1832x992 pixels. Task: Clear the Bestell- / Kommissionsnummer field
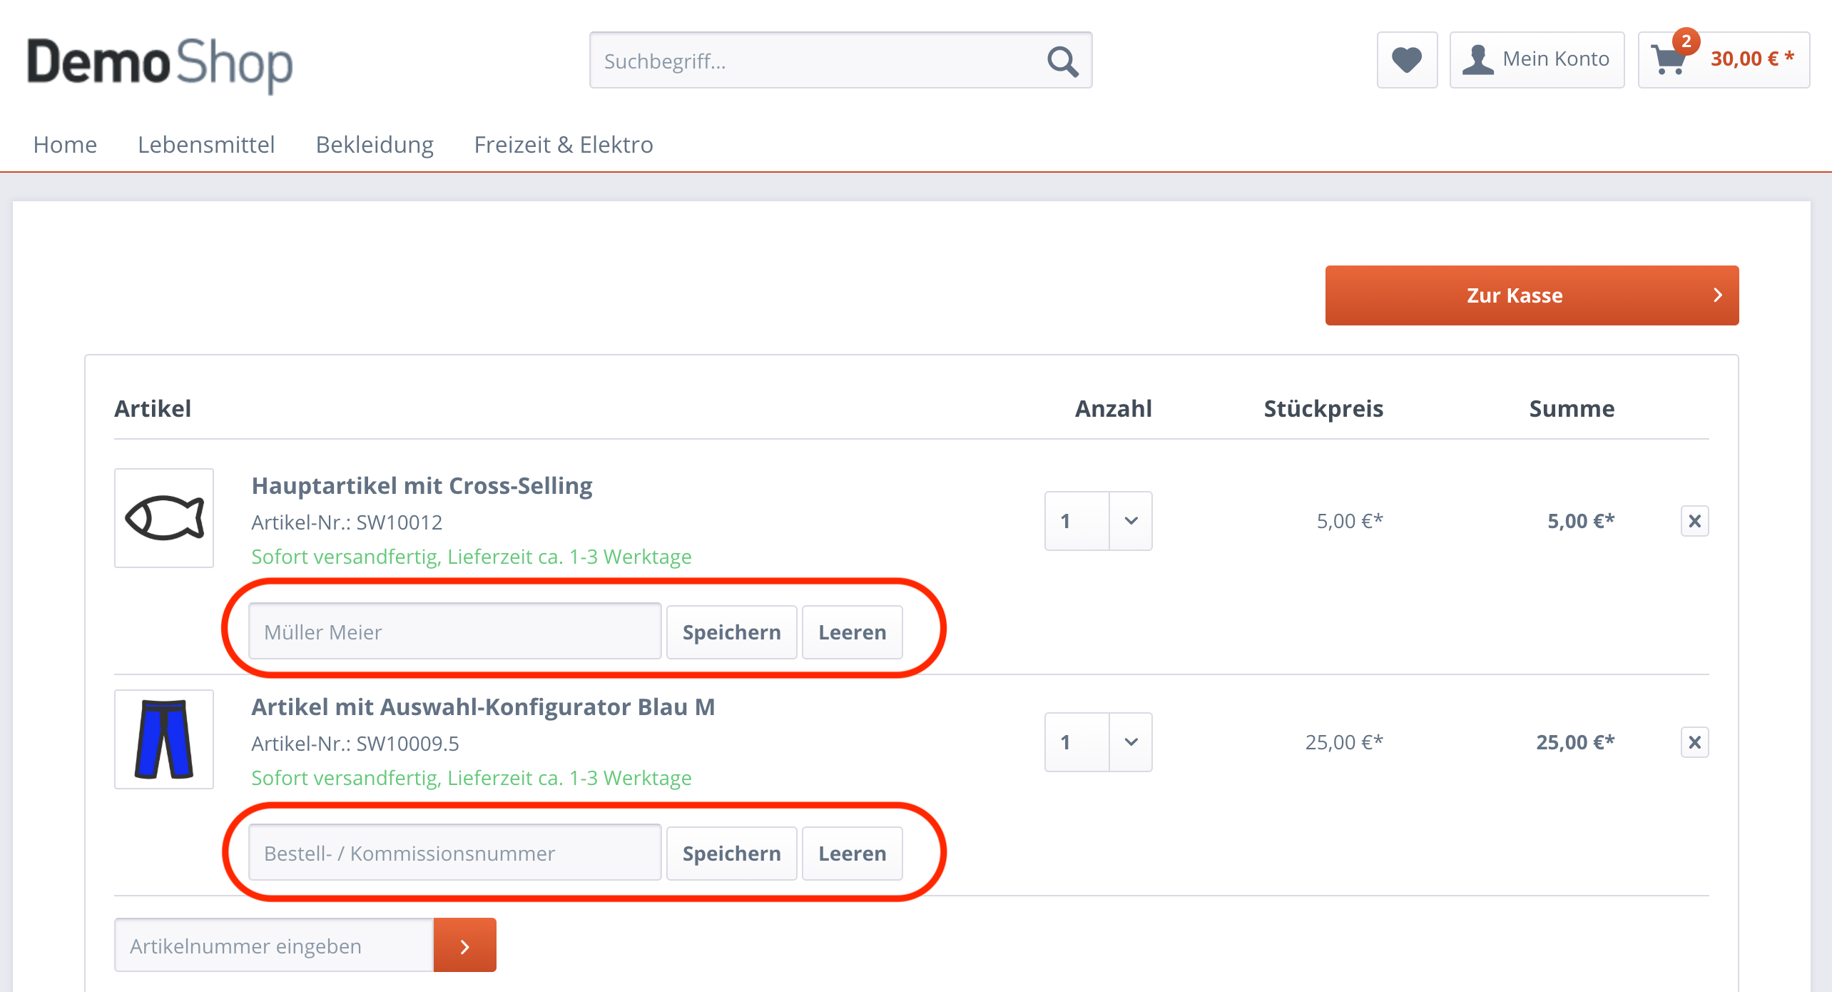pyautogui.click(x=852, y=854)
